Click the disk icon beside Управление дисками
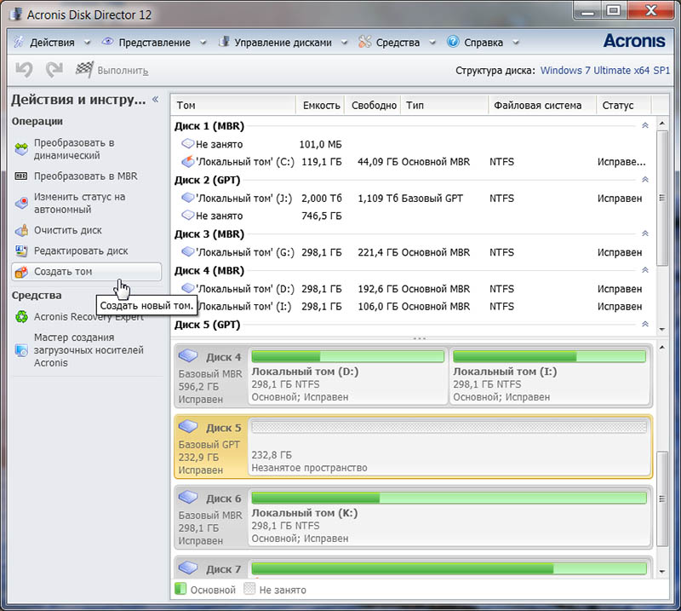Image resolution: width=681 pixels, height=611 pixels. click(224, 41)
